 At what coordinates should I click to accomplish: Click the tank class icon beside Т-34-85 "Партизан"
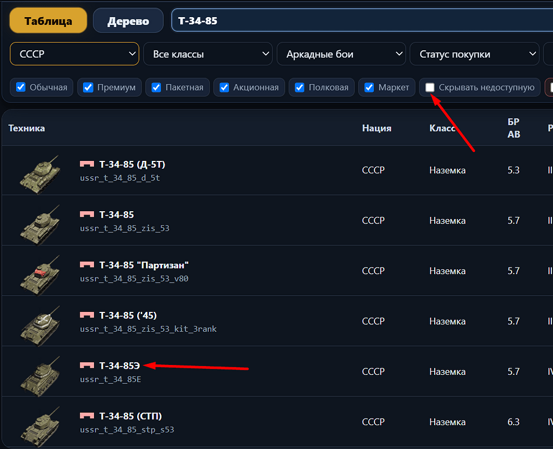tap(87, 265)
